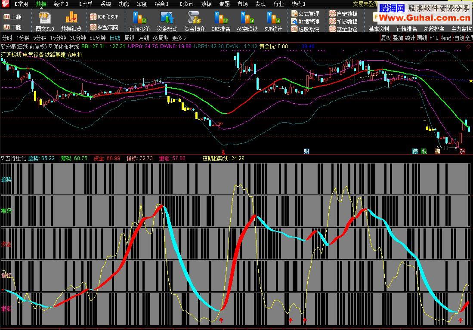Screen dimensions: 473x330
Task: Expand the 五行量化 indicator dropdown triangle
Action: [3, 158]
